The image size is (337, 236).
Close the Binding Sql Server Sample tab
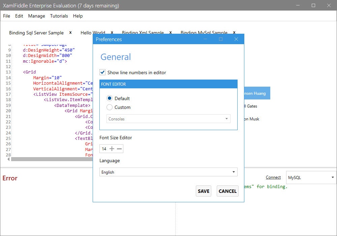[x=70, y=32]
